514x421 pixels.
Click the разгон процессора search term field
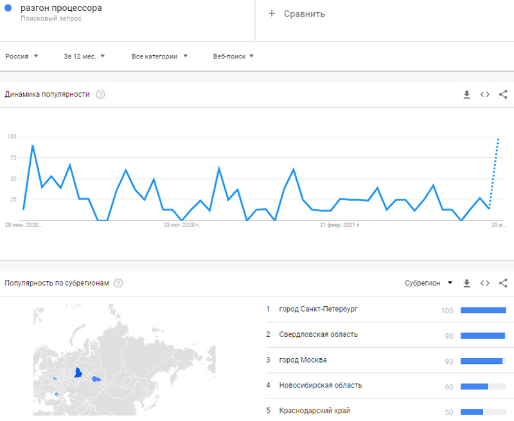tap(61, 9)
